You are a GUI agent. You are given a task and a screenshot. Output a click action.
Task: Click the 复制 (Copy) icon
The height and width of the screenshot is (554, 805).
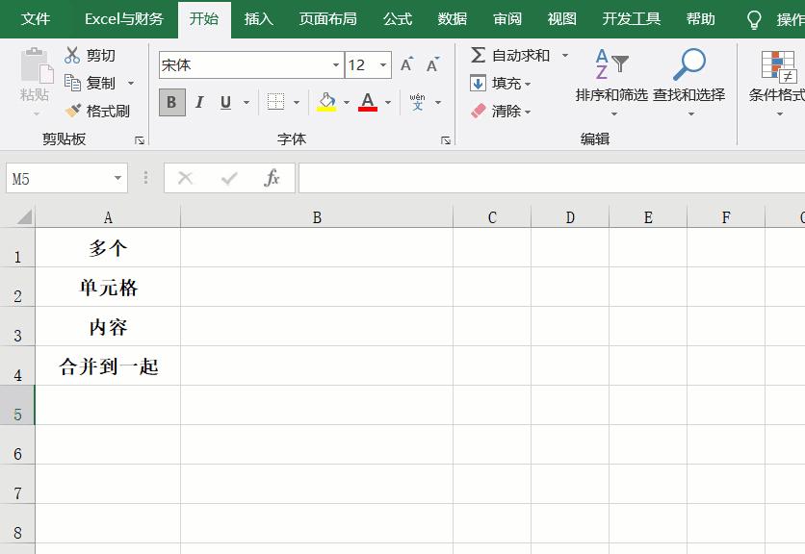(74, 82)
